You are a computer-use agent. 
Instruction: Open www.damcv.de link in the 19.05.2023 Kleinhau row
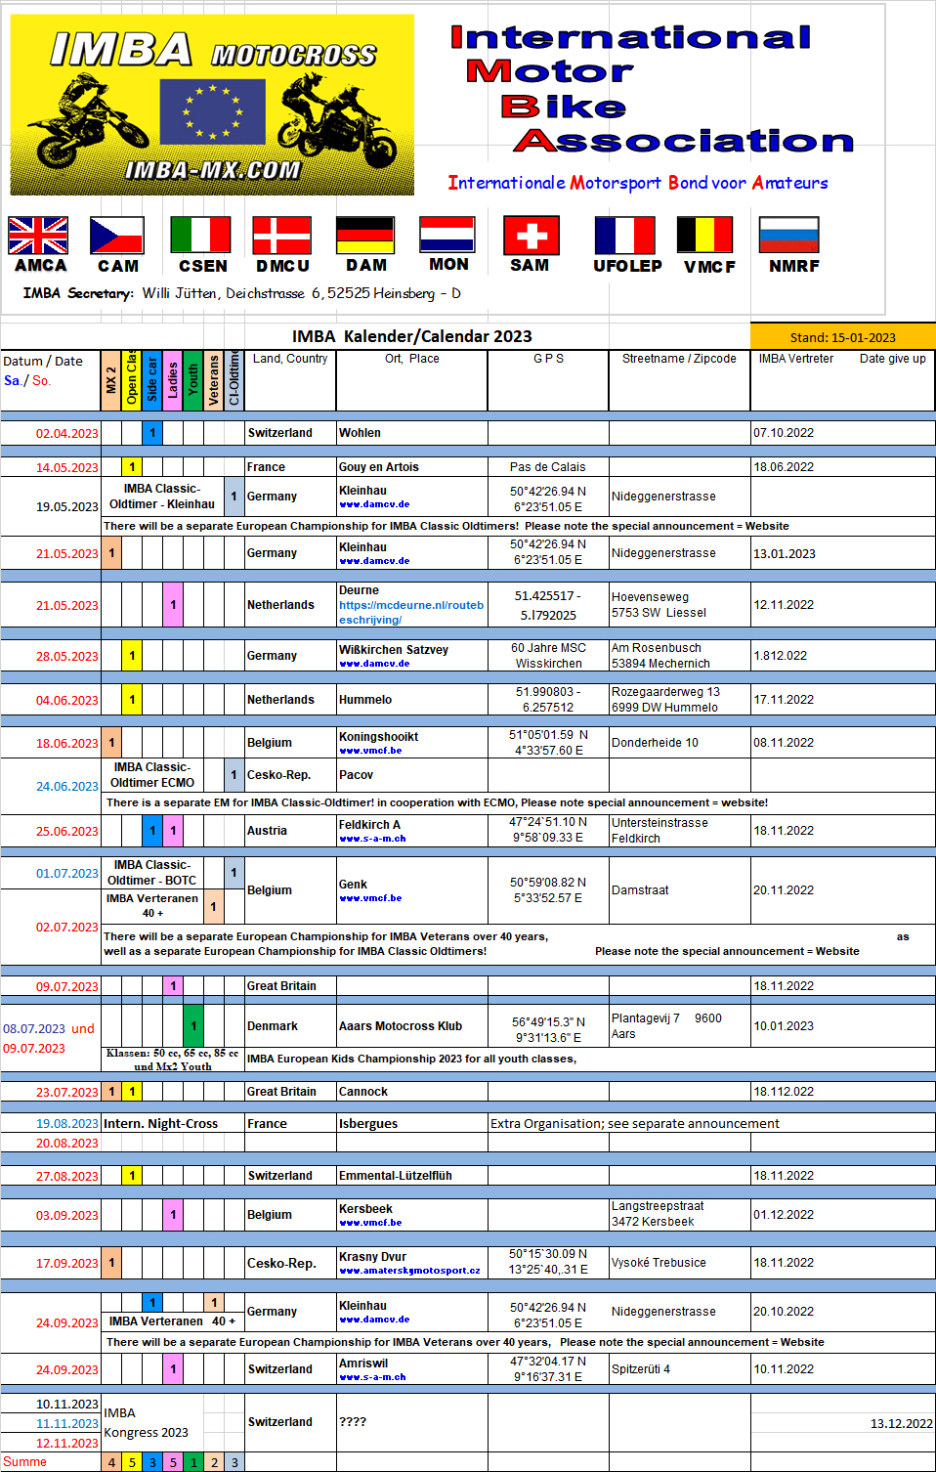(374, 504)
